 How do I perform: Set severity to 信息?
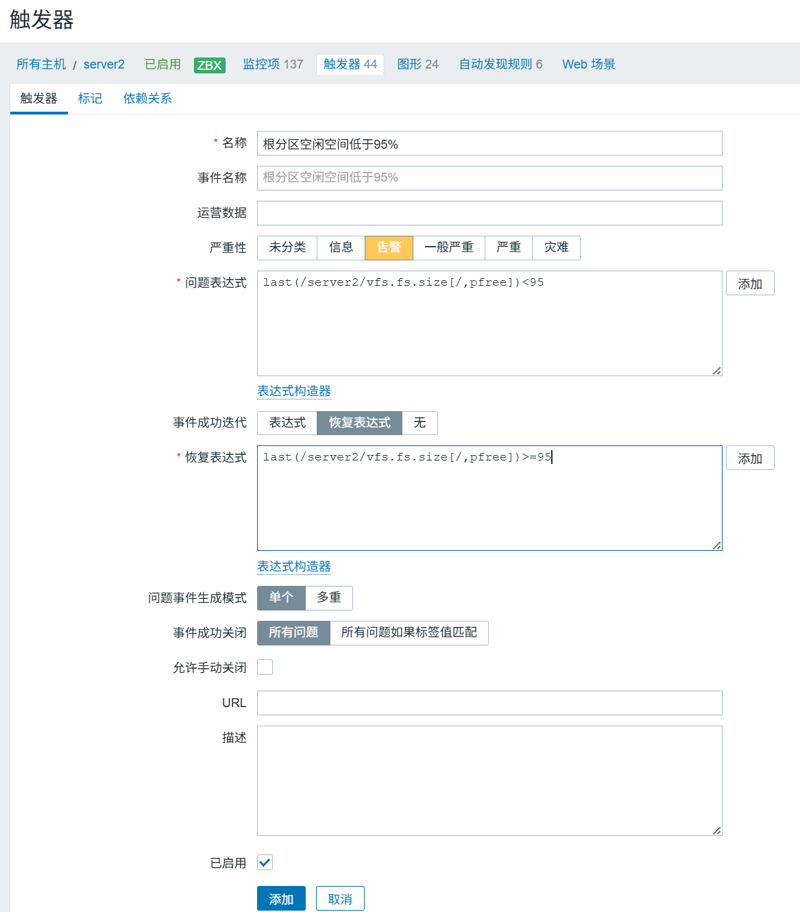341,248
